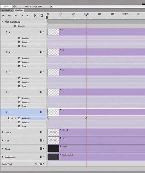Mute the audio playback speaker icon
The height and width of the screenshot is (173, 145).
36,164
